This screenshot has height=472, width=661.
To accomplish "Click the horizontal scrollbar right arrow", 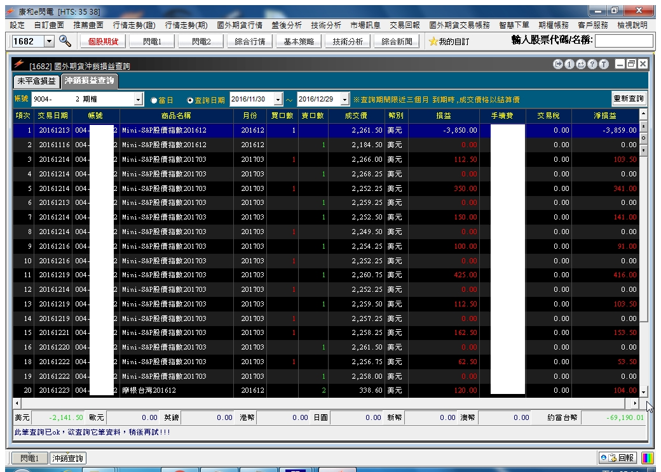I will click(x=635, y=403).
